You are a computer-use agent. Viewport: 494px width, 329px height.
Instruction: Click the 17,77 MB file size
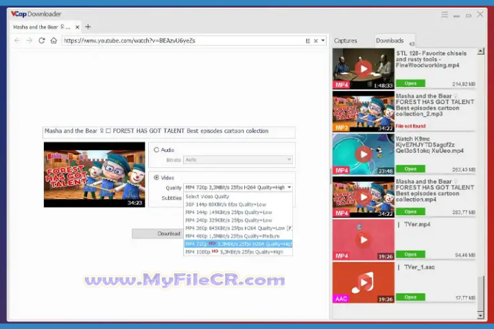tap(465, 298)
